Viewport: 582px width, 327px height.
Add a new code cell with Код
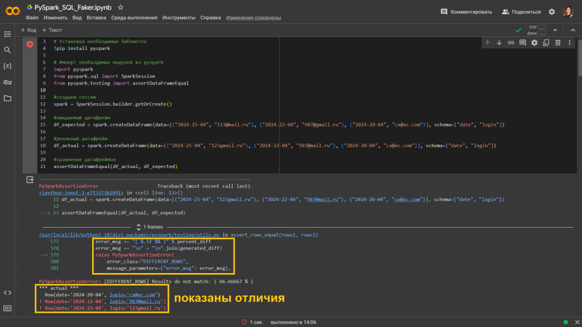28,30
